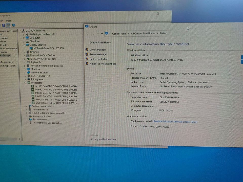Select NVIDIA GeForce GTX 1060 3GB device

point(47,48)
